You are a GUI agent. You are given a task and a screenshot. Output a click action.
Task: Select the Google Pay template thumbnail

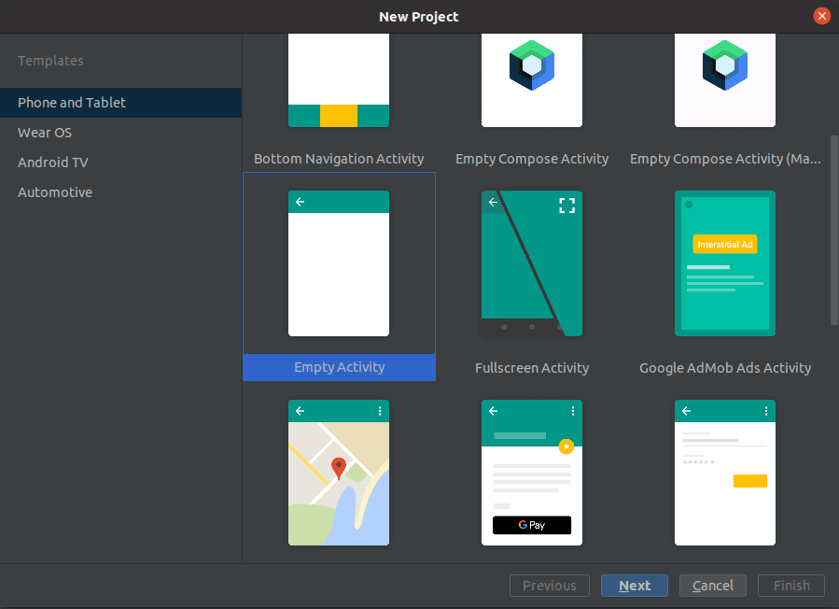532,473
